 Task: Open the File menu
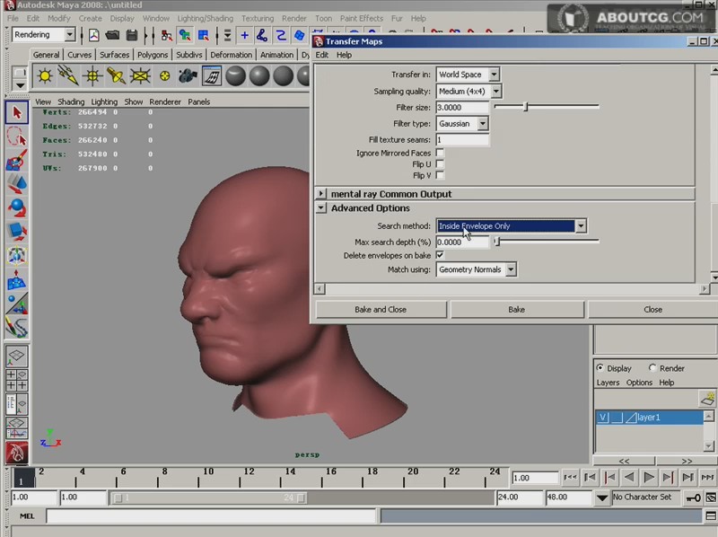13,18
